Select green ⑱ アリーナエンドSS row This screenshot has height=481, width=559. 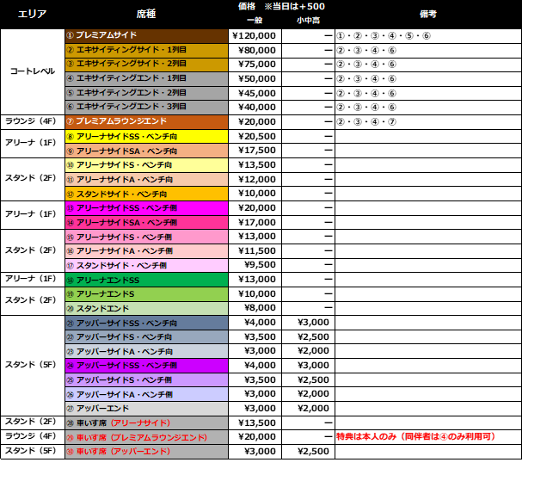click(146, 280)
